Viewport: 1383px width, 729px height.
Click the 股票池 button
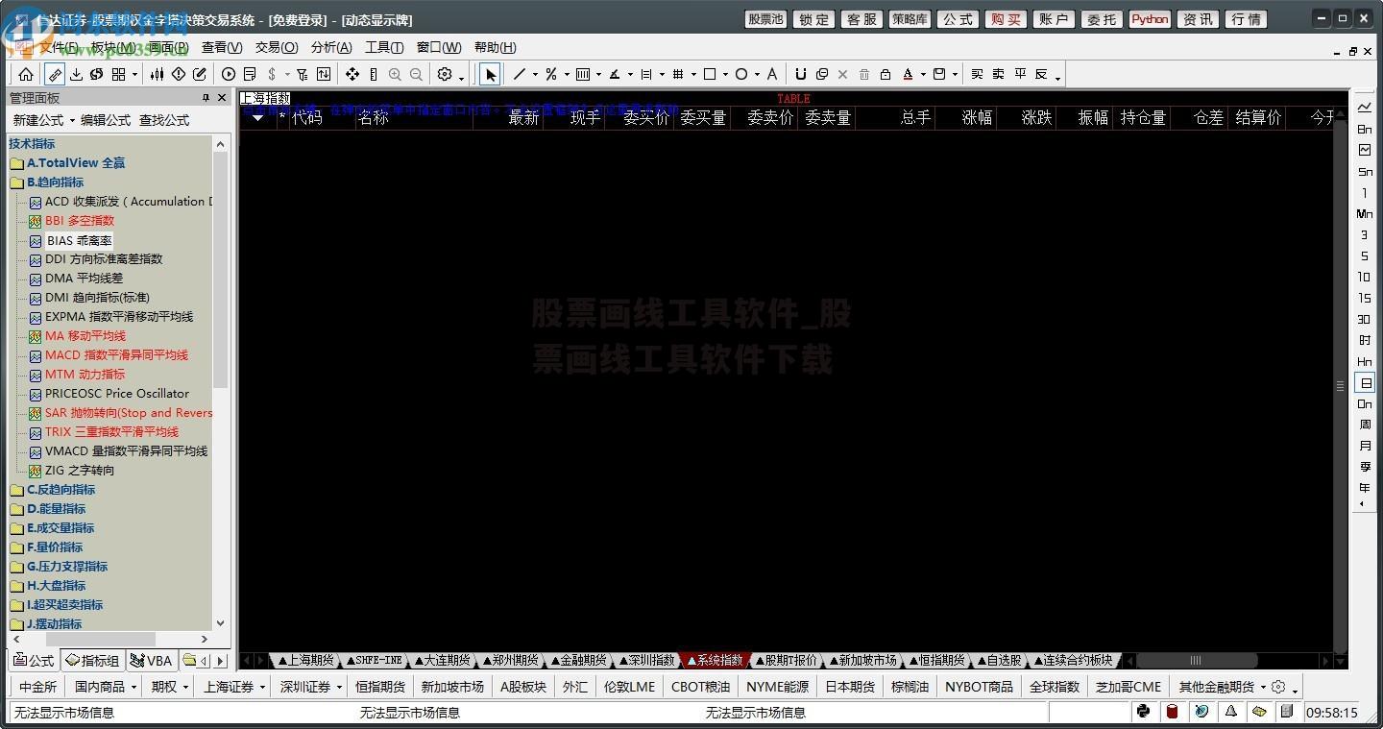click(765, 19)
